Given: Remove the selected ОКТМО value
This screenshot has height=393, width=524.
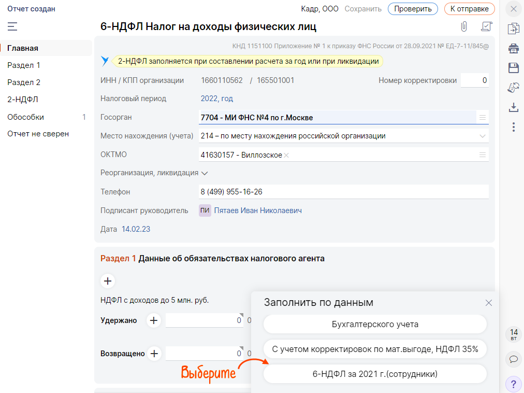Looking at the screenshot, I should [286, 155].
